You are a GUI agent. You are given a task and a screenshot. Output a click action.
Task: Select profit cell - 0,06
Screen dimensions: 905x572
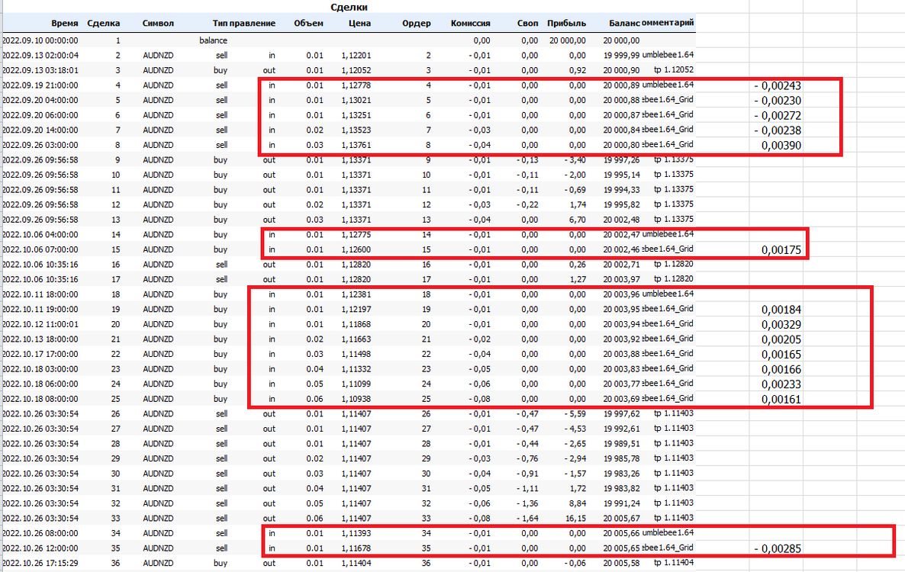click(575, 564)
